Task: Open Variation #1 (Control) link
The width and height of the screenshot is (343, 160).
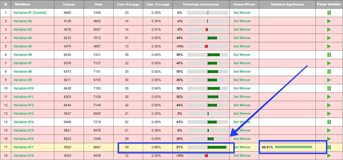Action: tap(30, 13)
